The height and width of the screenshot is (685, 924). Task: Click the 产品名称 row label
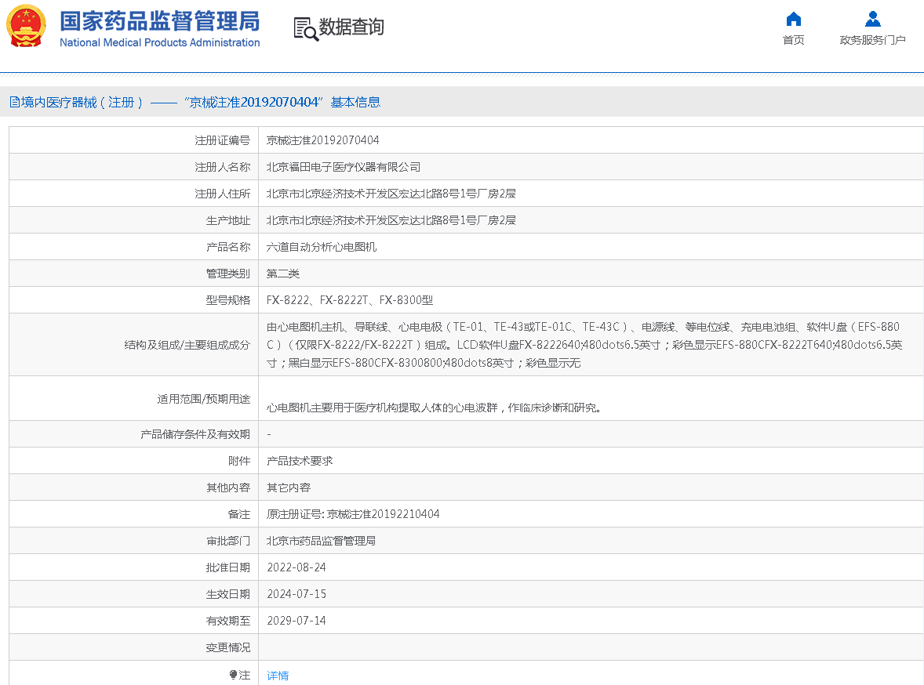(228, 248)
